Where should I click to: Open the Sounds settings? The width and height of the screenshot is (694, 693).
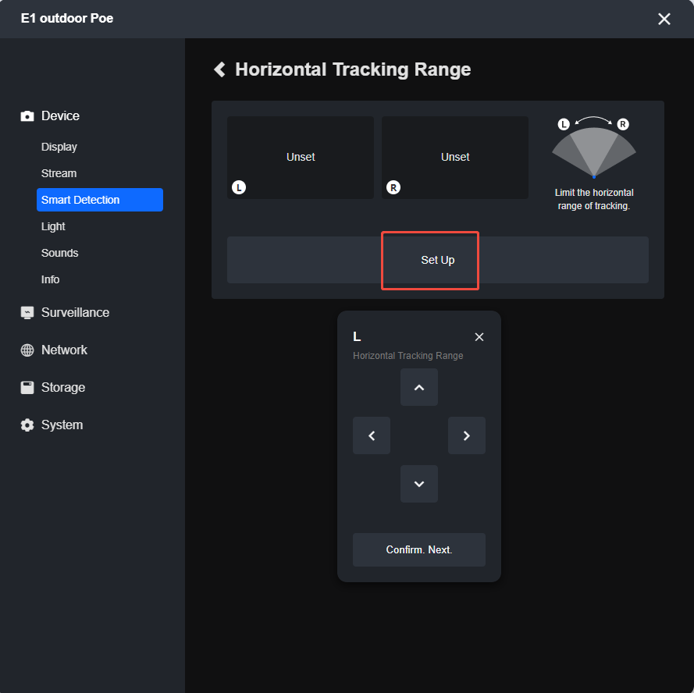coord(60,253)
